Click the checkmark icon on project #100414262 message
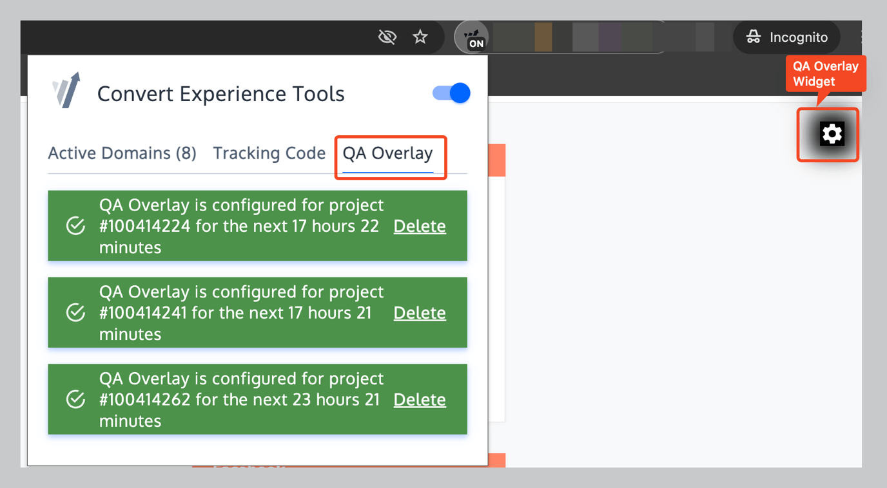Image resolution: width=887 pixels, height=488 pixels. click(75, 399)
